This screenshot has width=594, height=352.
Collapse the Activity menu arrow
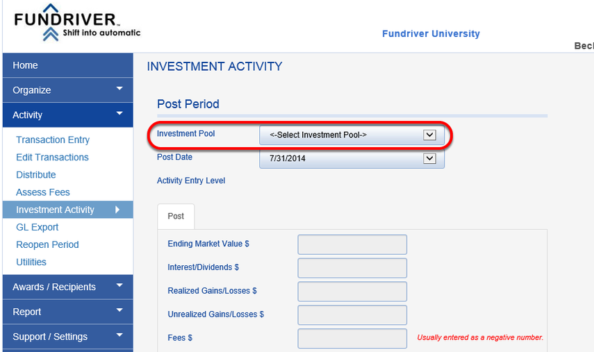(x=119, y=113)
